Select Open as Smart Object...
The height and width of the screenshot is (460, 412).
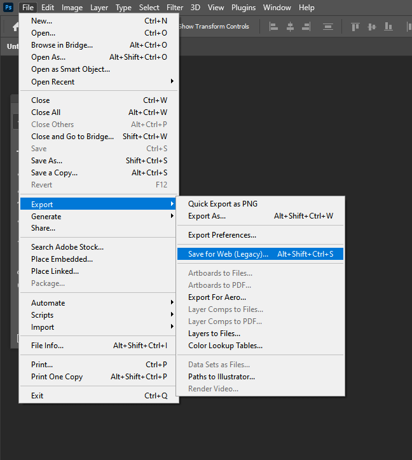point(99,69)
